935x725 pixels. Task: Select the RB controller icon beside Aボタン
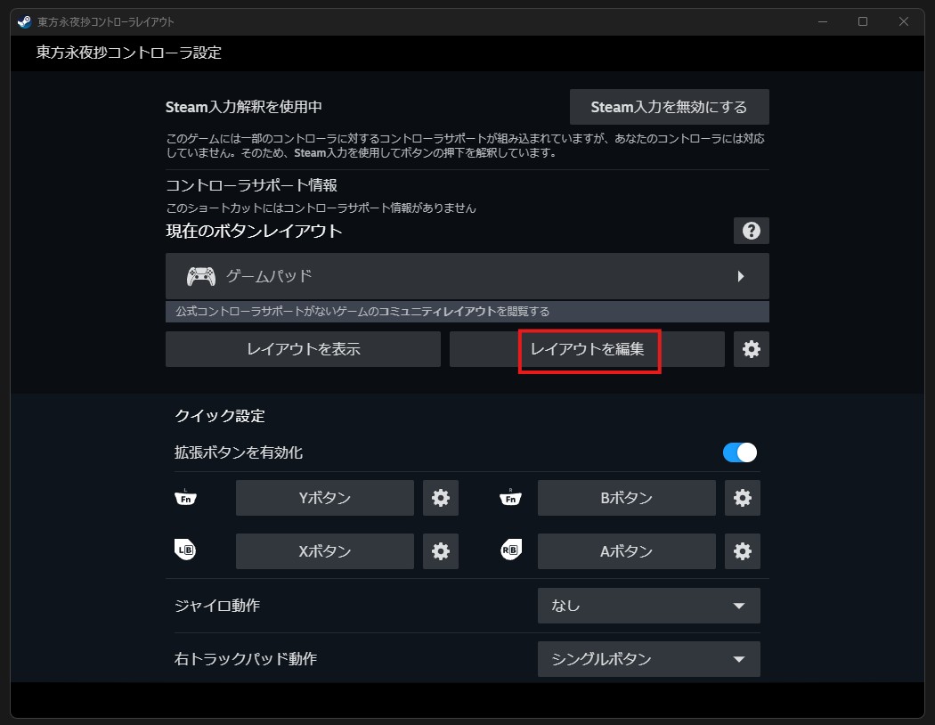(x=509, y=550)
